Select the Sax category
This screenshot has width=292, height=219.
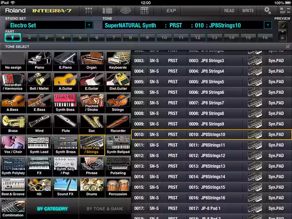[92, 124]
